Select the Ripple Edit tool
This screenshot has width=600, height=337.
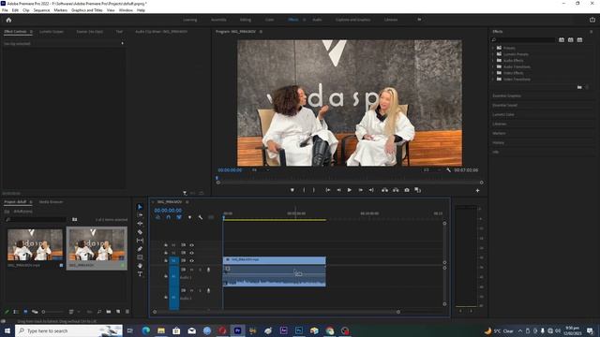[140, 224]
